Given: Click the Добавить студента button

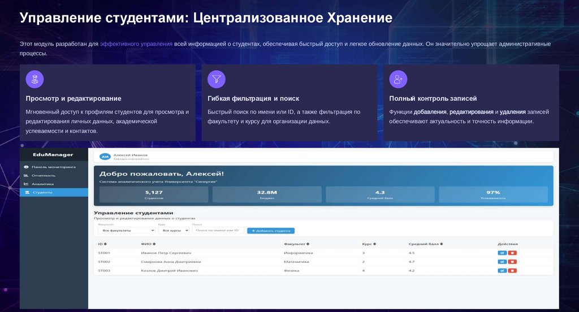Looking at the screenshot, I should pyautogui.click(x=271, y=231).
